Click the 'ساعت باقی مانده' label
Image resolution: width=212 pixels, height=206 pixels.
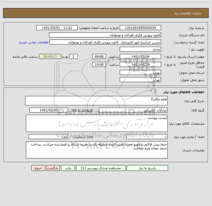(25, 57)
